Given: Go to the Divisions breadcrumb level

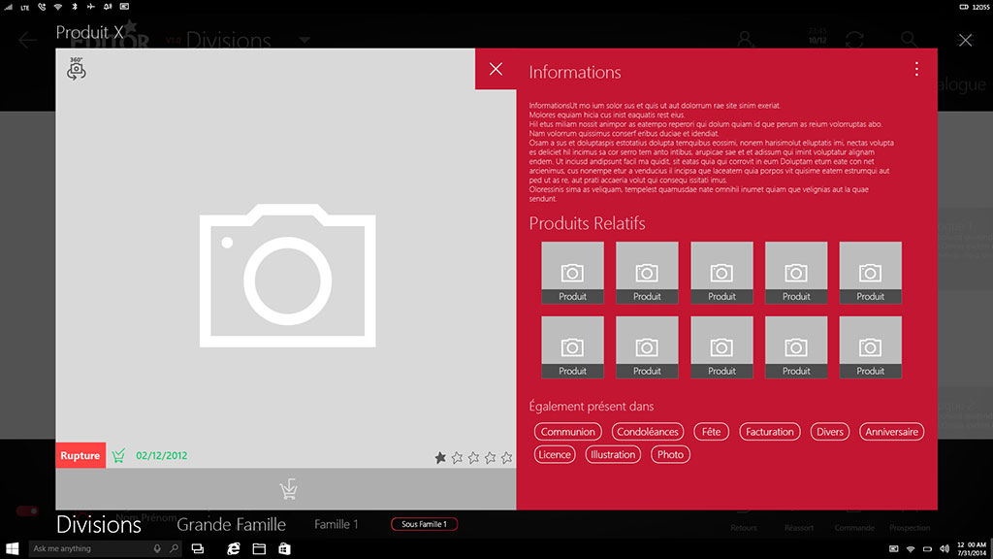Looking at the screenshot, I should point(99,525).
